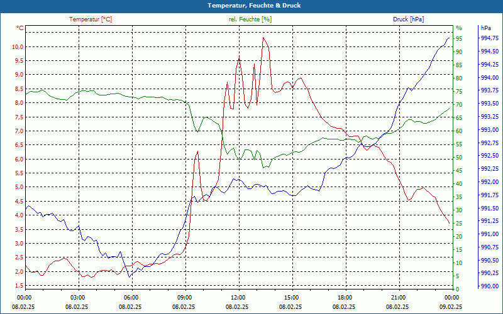Click the '993,00' pressure axis value
Screen dimensions: 503x314
[x=490, y=130]
